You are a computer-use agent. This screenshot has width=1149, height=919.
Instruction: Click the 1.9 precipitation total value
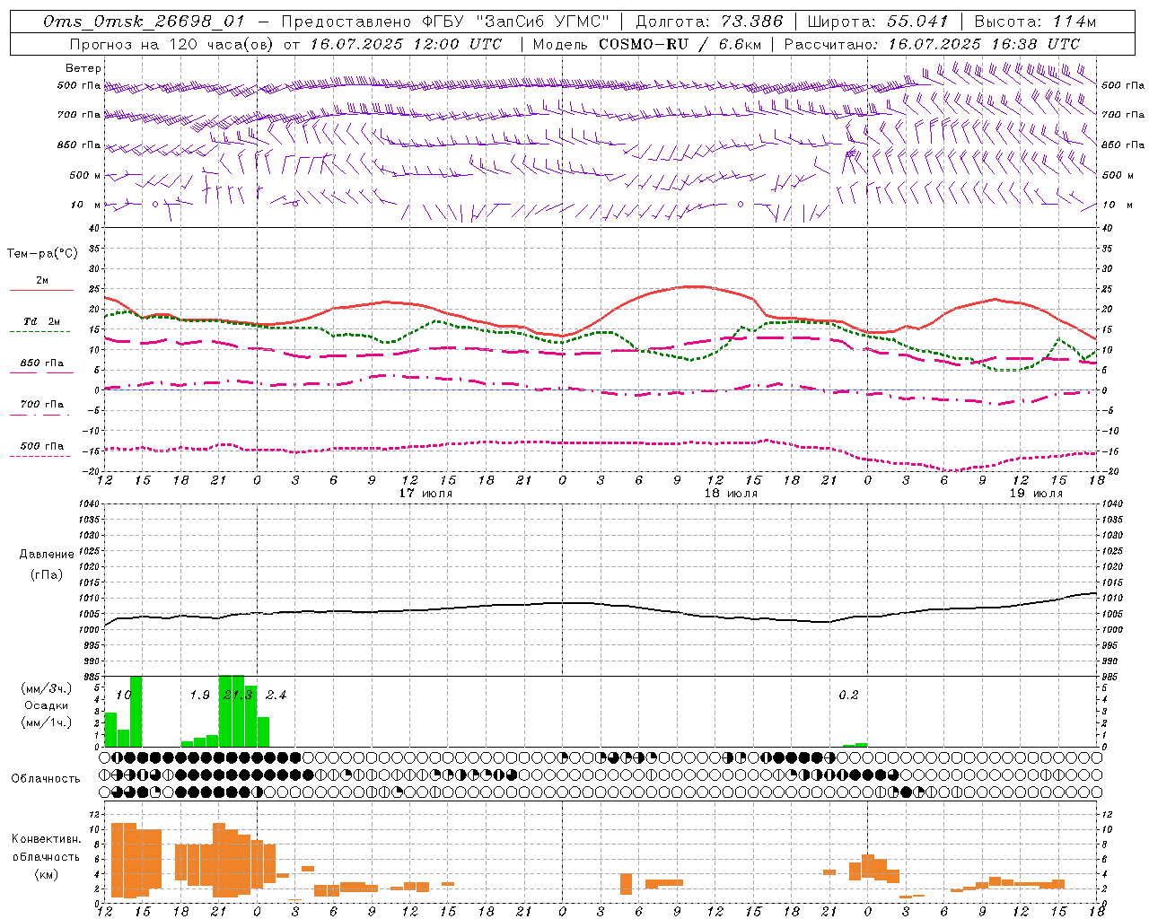pos(199,696)
